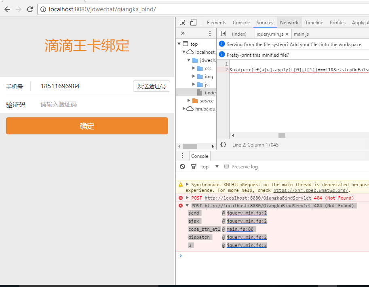Click the navigator scrollbar right arrow
Viewport: 369px width, 287px height.
pyautogui.click(x=213, y=146)
